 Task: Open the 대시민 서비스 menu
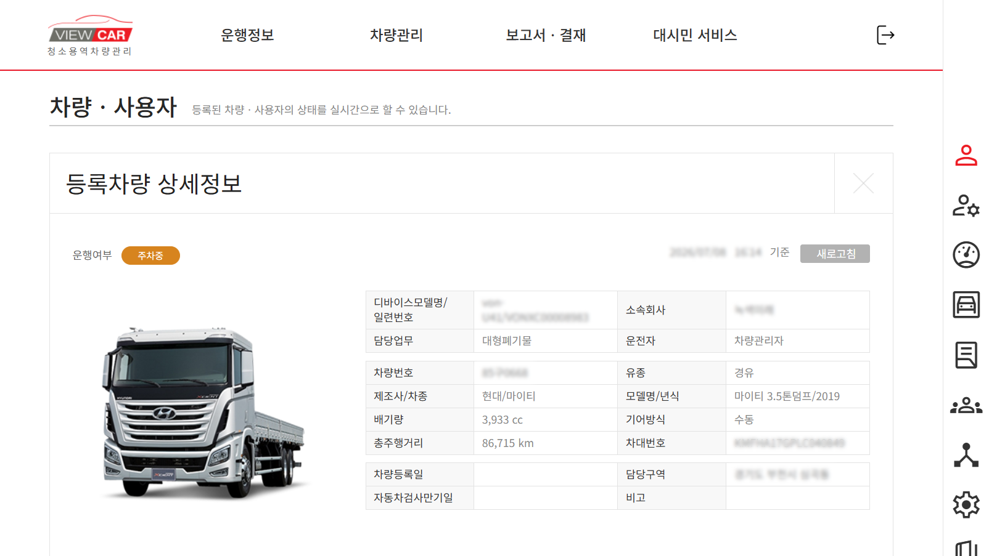tap(695, 35)
